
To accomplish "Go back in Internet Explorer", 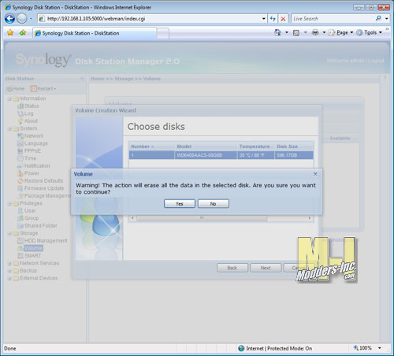I will (x=9, y=19).
